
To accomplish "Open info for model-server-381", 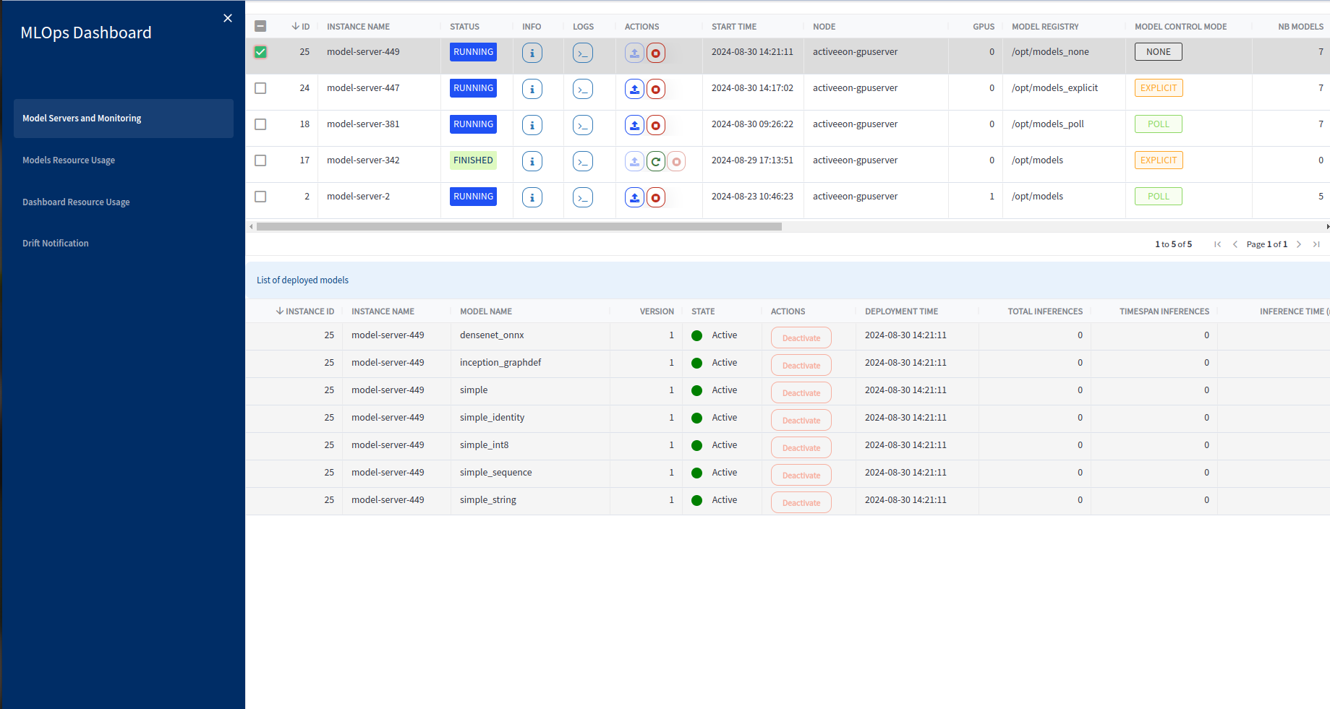I will click(x=532, y=125).
